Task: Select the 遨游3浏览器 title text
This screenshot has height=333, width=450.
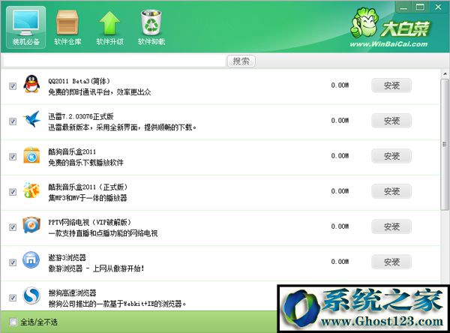Action: [x=67, y=258]
